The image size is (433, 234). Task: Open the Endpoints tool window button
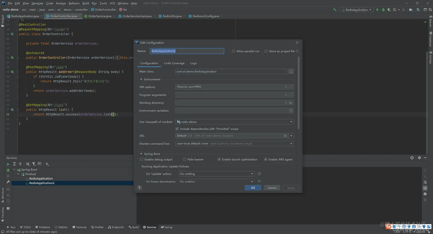116,227
